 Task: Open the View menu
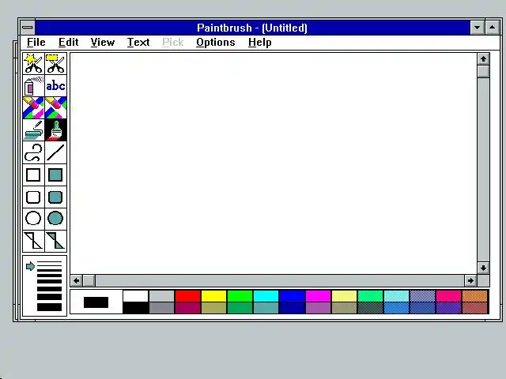coord(103,42)
